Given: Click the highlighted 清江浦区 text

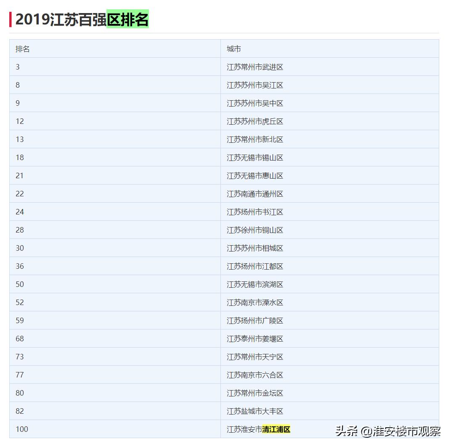Looking at the screenshot, I should [276, 429].
